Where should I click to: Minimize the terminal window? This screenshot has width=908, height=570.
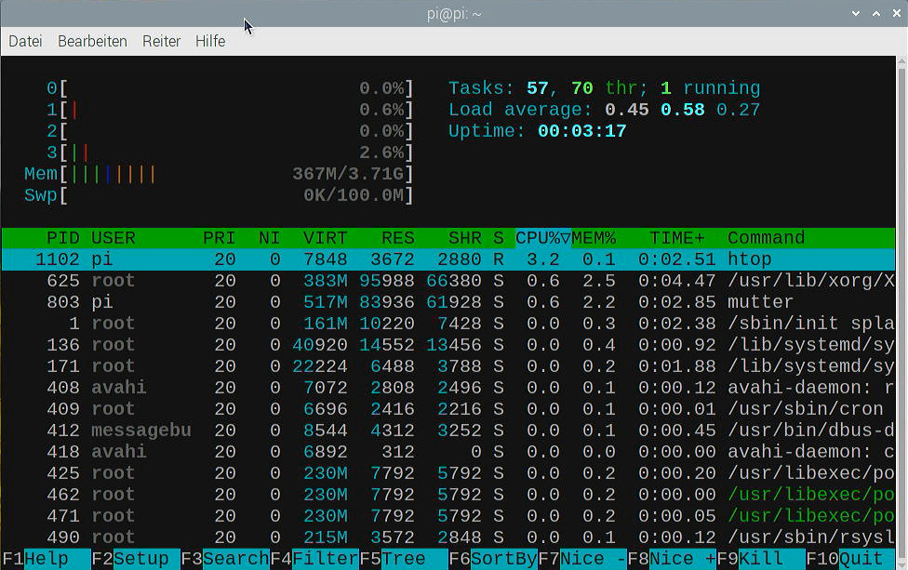[855, 14]
